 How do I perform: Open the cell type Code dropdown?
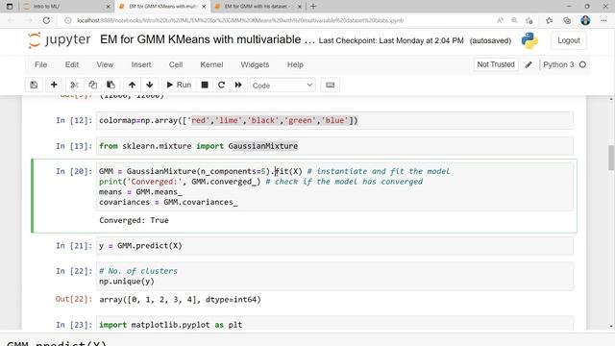click(x=283, y=86)
